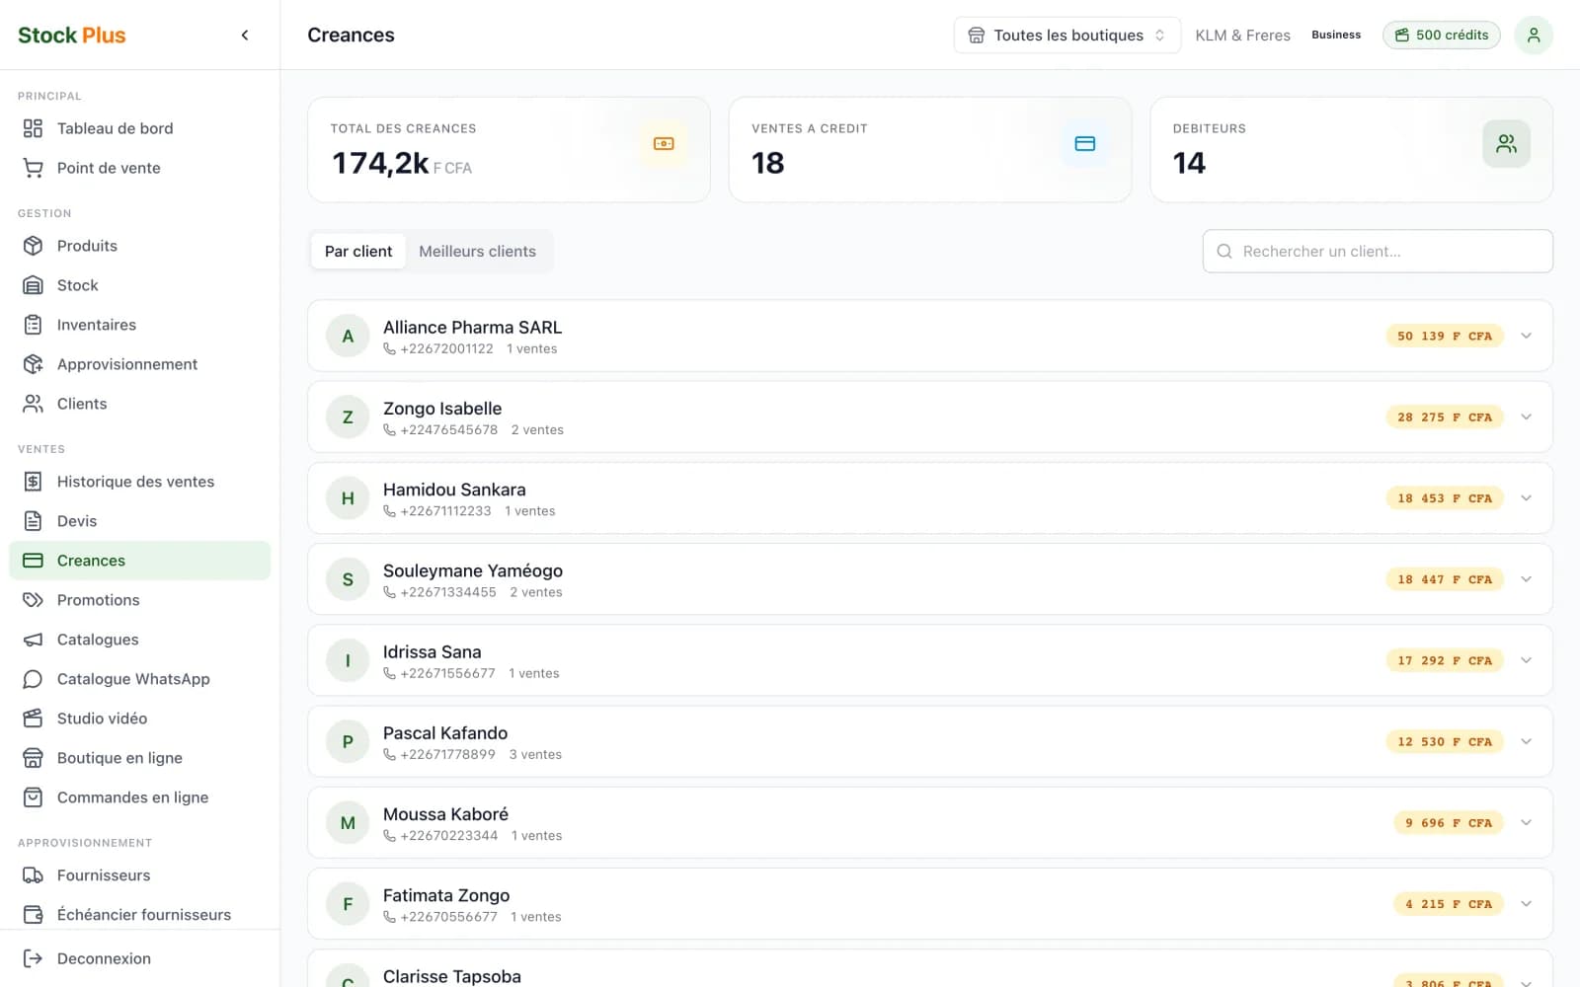Open the Fournisseurs menu item
This screenshot has width=1580, height=987.
(139, 875)
